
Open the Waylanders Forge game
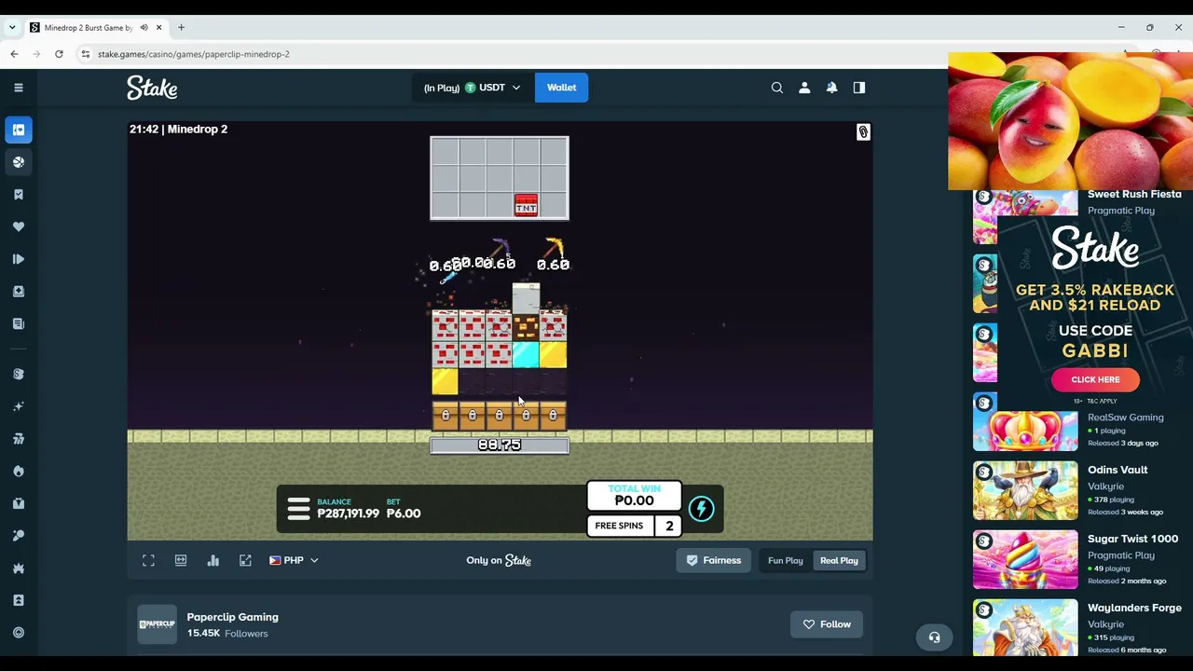[x=1134, y=608]
